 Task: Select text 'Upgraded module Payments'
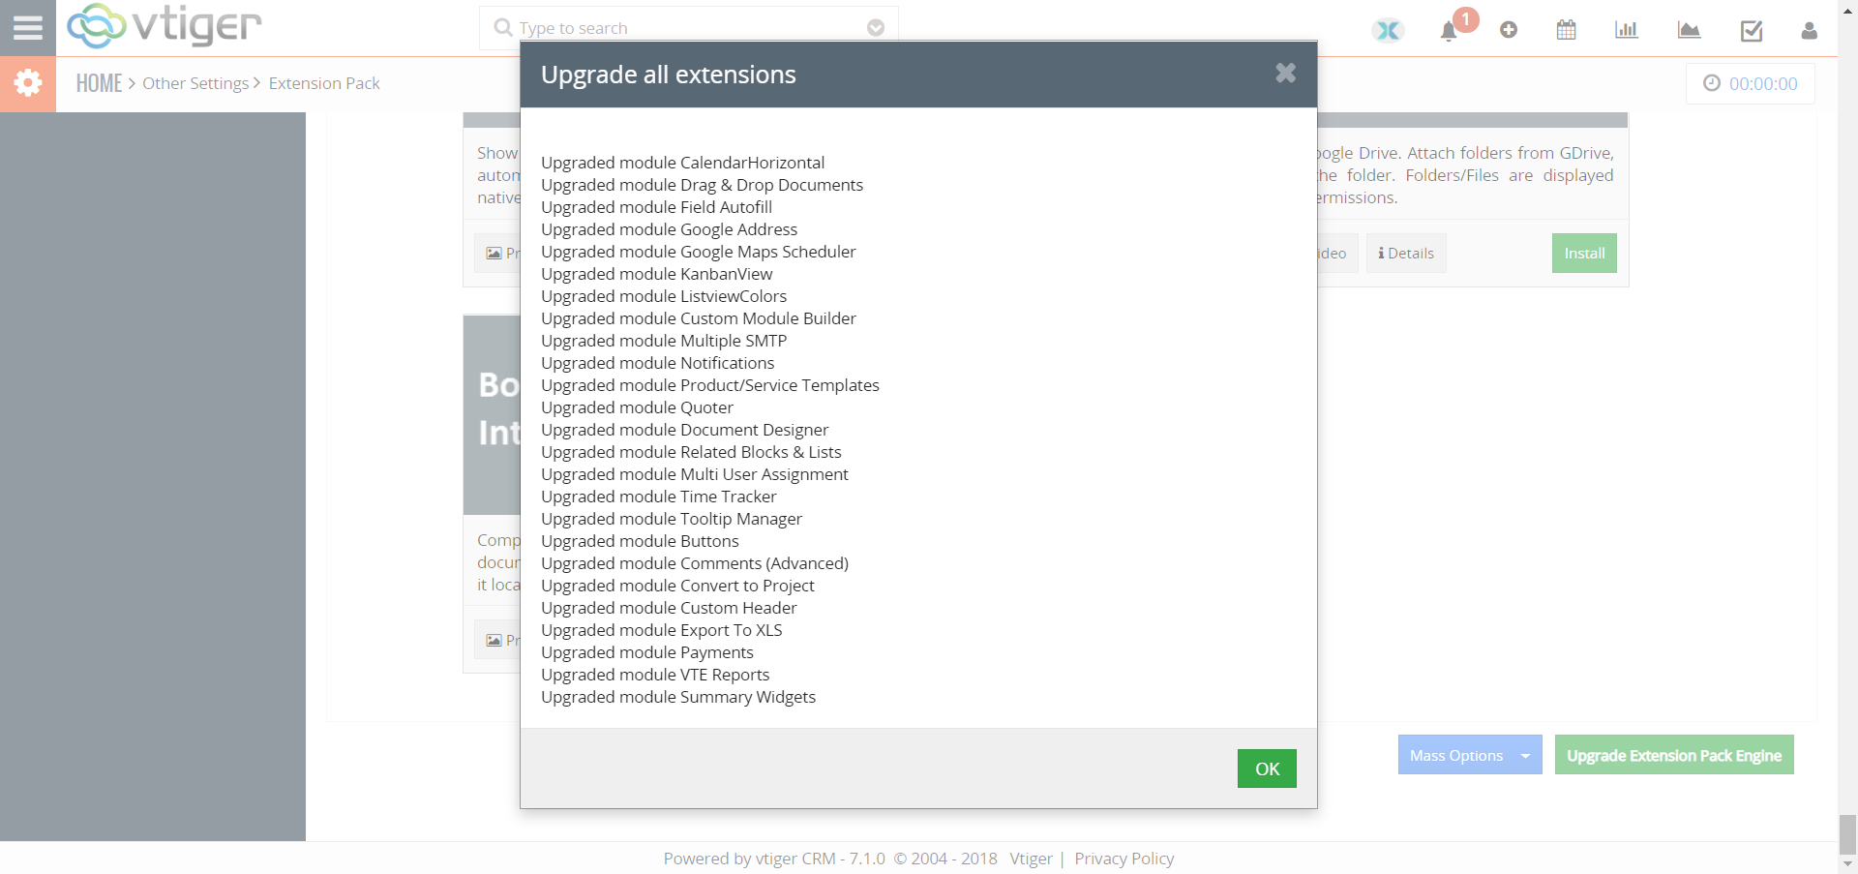click(x=646, y=652)
